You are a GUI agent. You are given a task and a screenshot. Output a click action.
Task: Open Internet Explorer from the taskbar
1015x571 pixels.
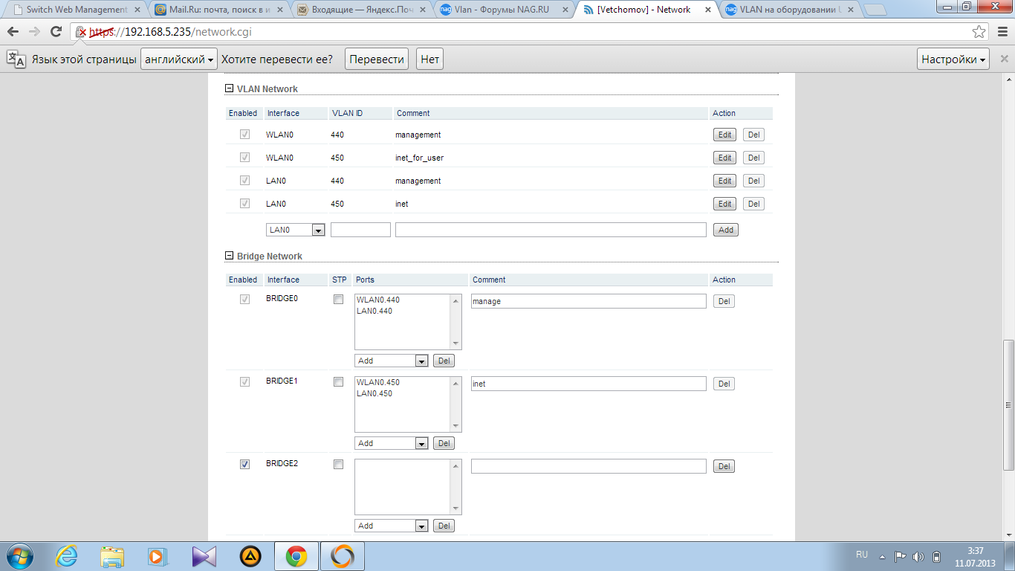[x=67, y=556]
